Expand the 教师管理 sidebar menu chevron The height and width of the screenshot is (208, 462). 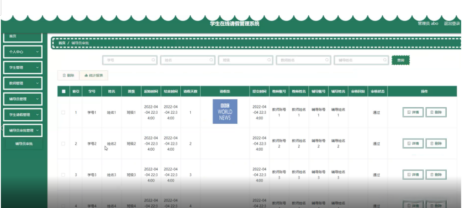click(x=37, y=83)
